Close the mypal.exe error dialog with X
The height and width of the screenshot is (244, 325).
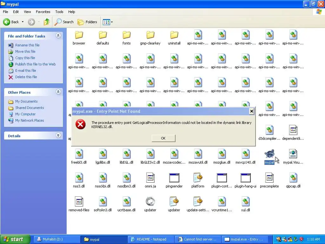[x=251, y=112]
